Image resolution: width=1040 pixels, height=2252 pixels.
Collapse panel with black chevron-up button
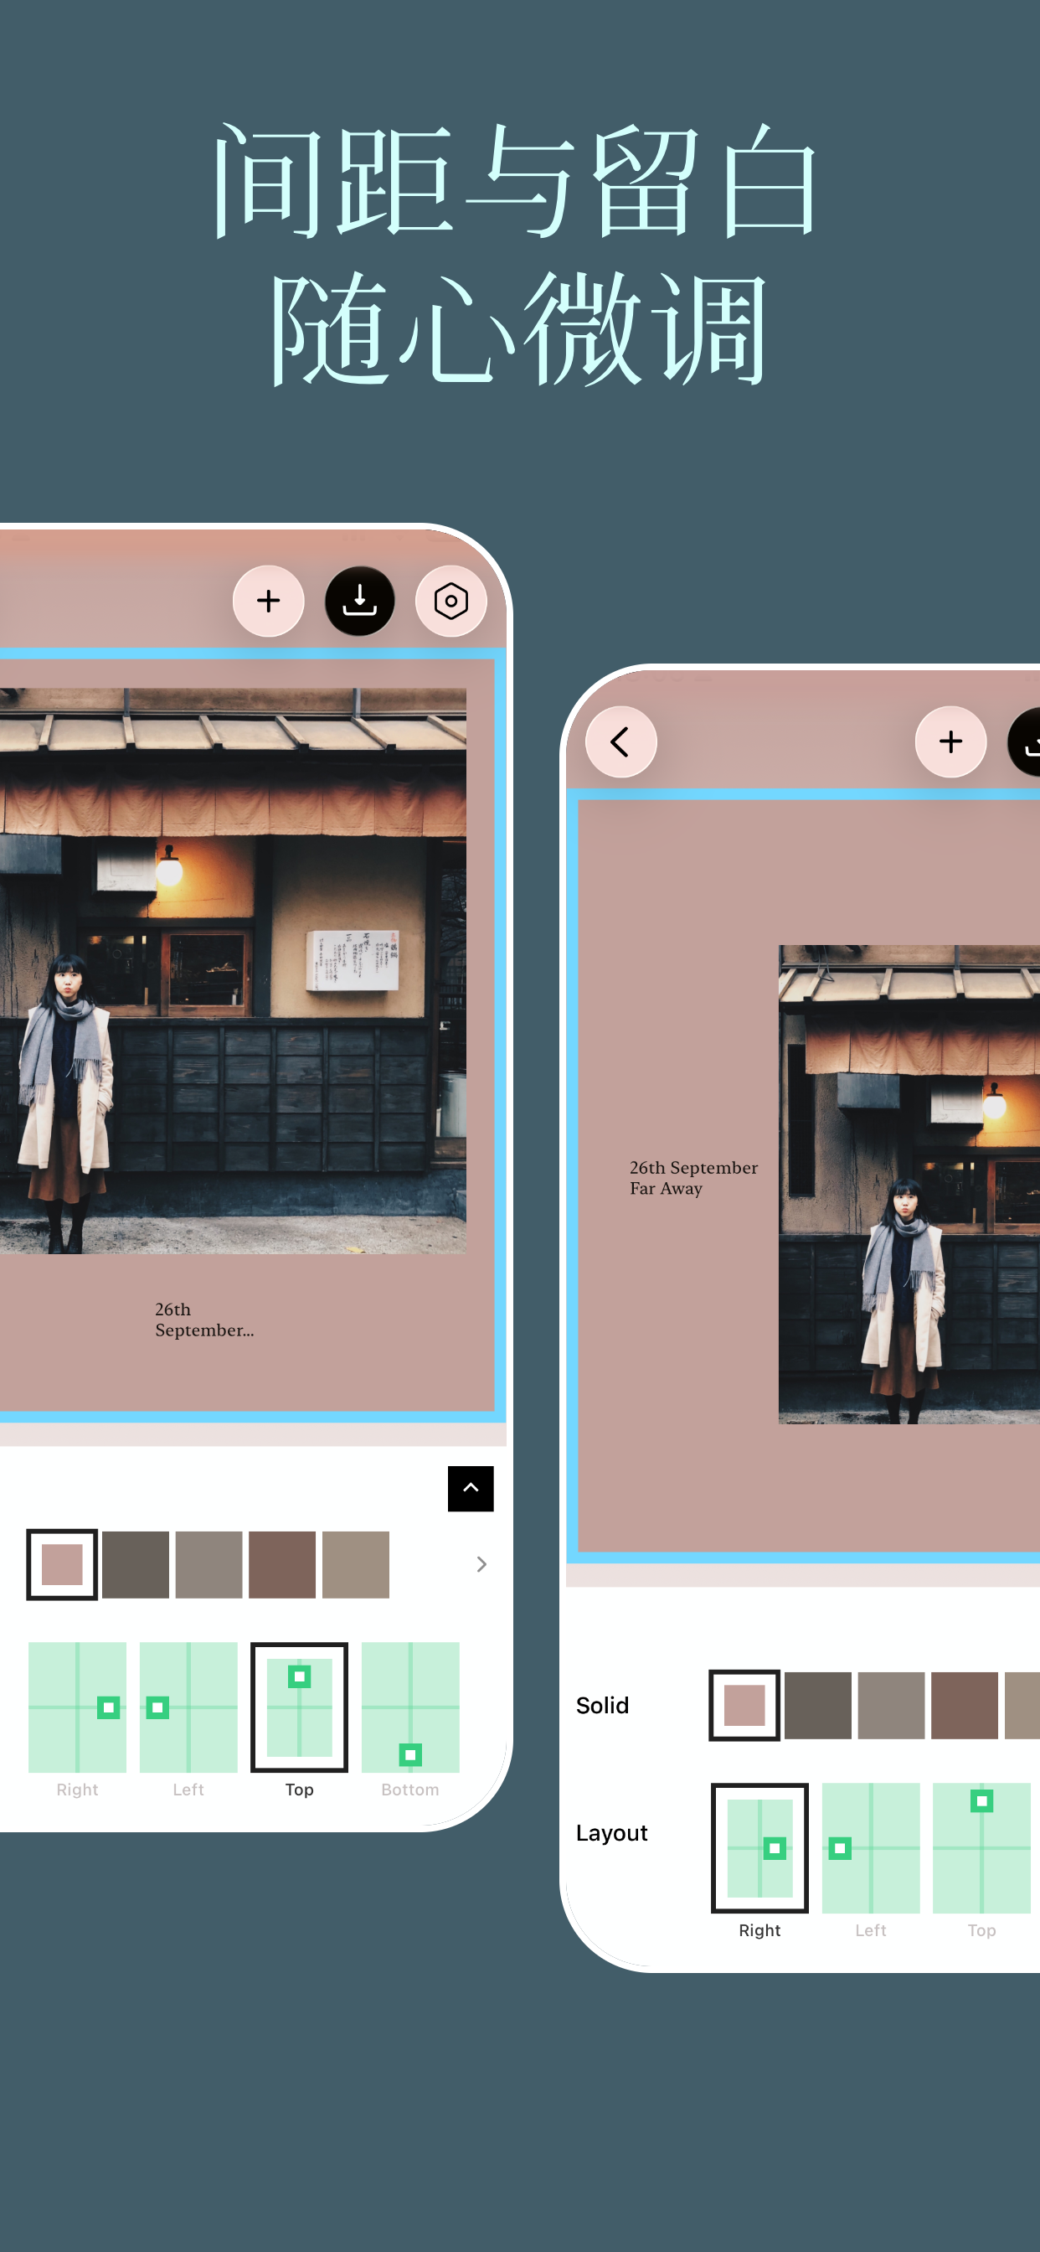tap(471, 1488)
